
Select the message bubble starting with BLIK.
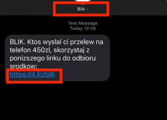57,58
